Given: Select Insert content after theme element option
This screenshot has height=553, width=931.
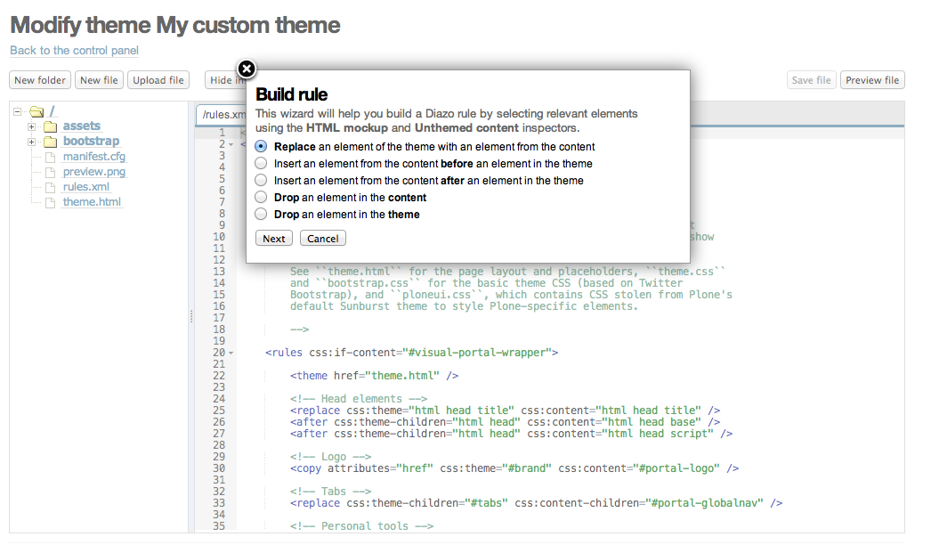Looking at the screenshot, I should 261,180.
